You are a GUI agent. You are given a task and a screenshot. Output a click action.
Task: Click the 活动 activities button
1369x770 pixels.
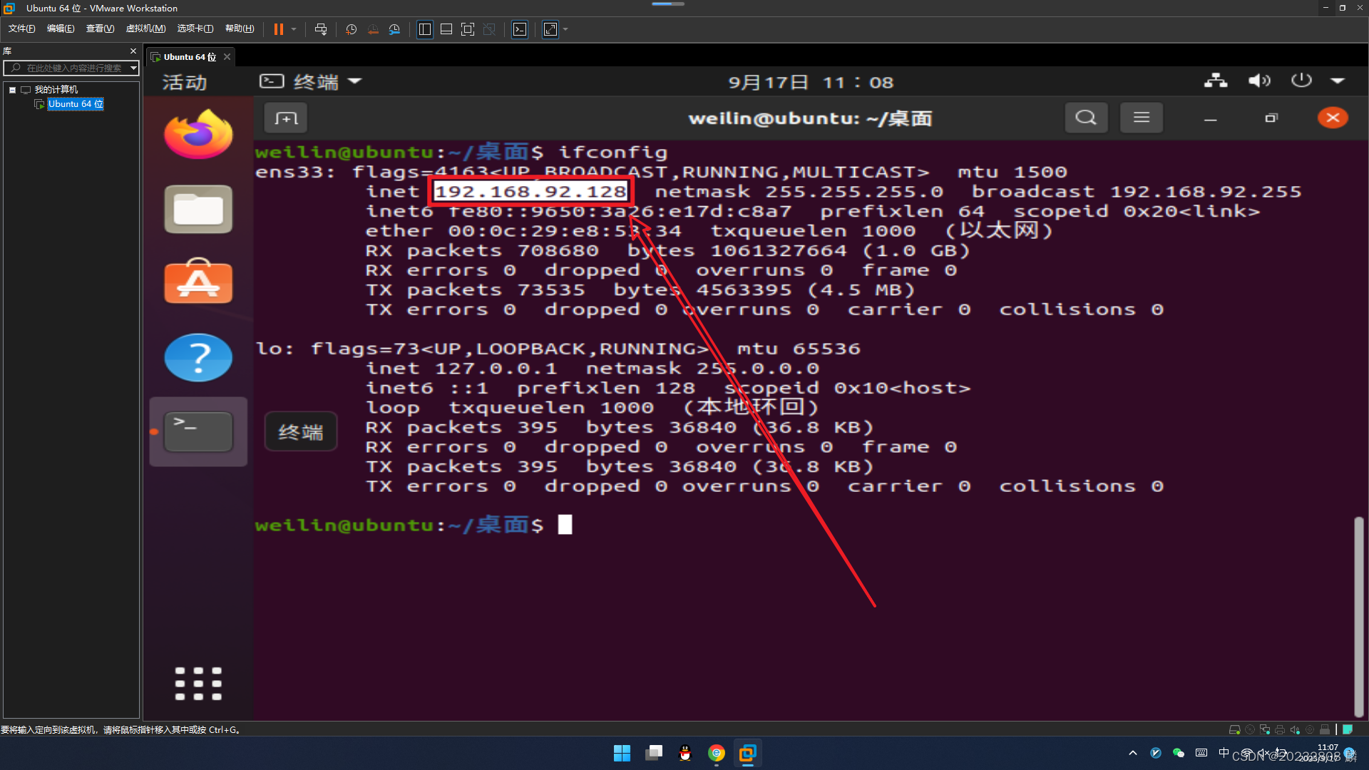coord(185,83)
